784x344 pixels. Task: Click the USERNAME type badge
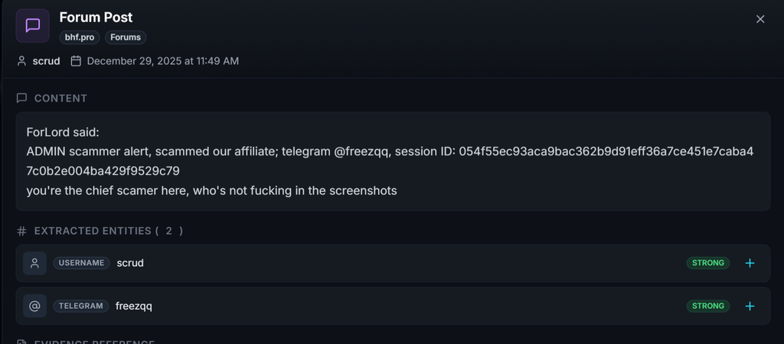(x=81, y=263)
